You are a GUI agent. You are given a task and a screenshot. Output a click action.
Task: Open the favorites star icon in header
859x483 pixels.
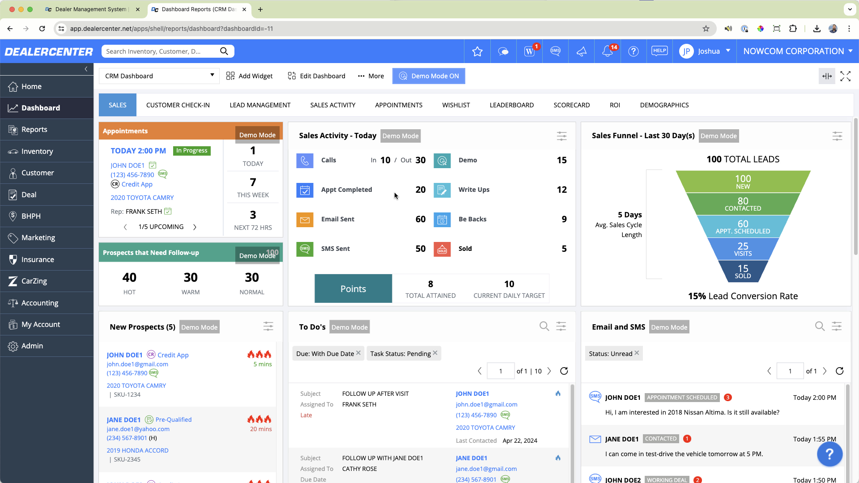pos(477,51)
